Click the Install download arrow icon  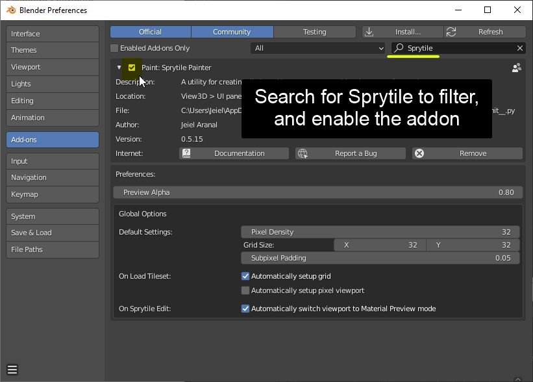click(369, 32)
